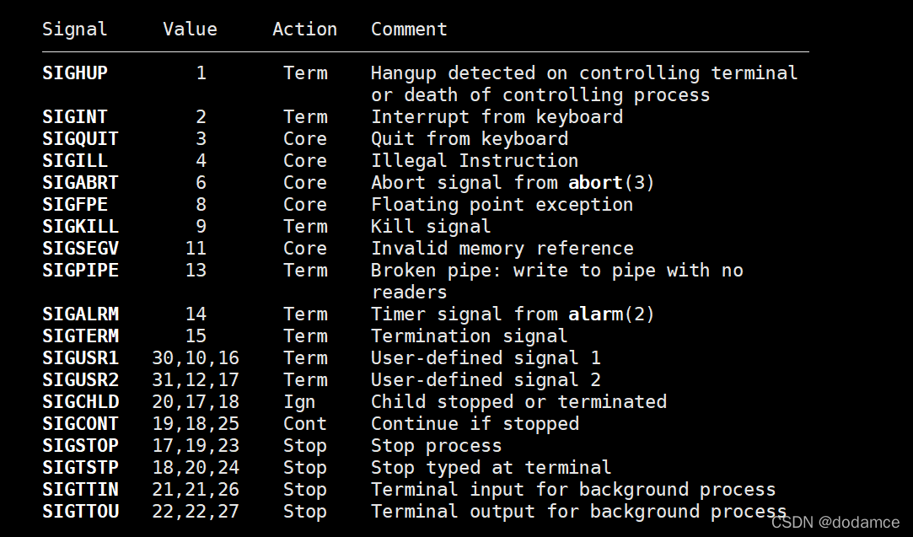
Task: Click value '22,22,27' for SIGTTOU
Action: (x=196, y=512)
